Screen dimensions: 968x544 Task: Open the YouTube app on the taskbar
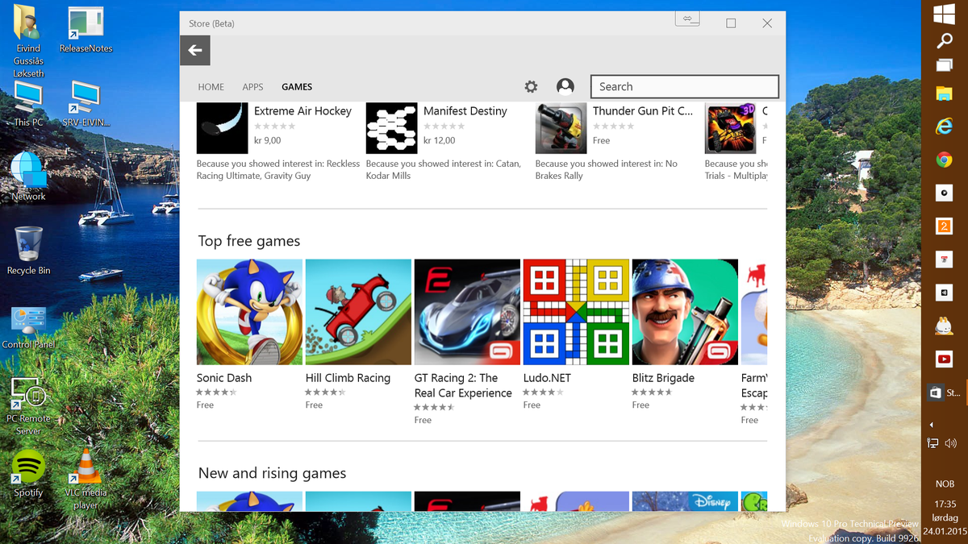(944, 359)
